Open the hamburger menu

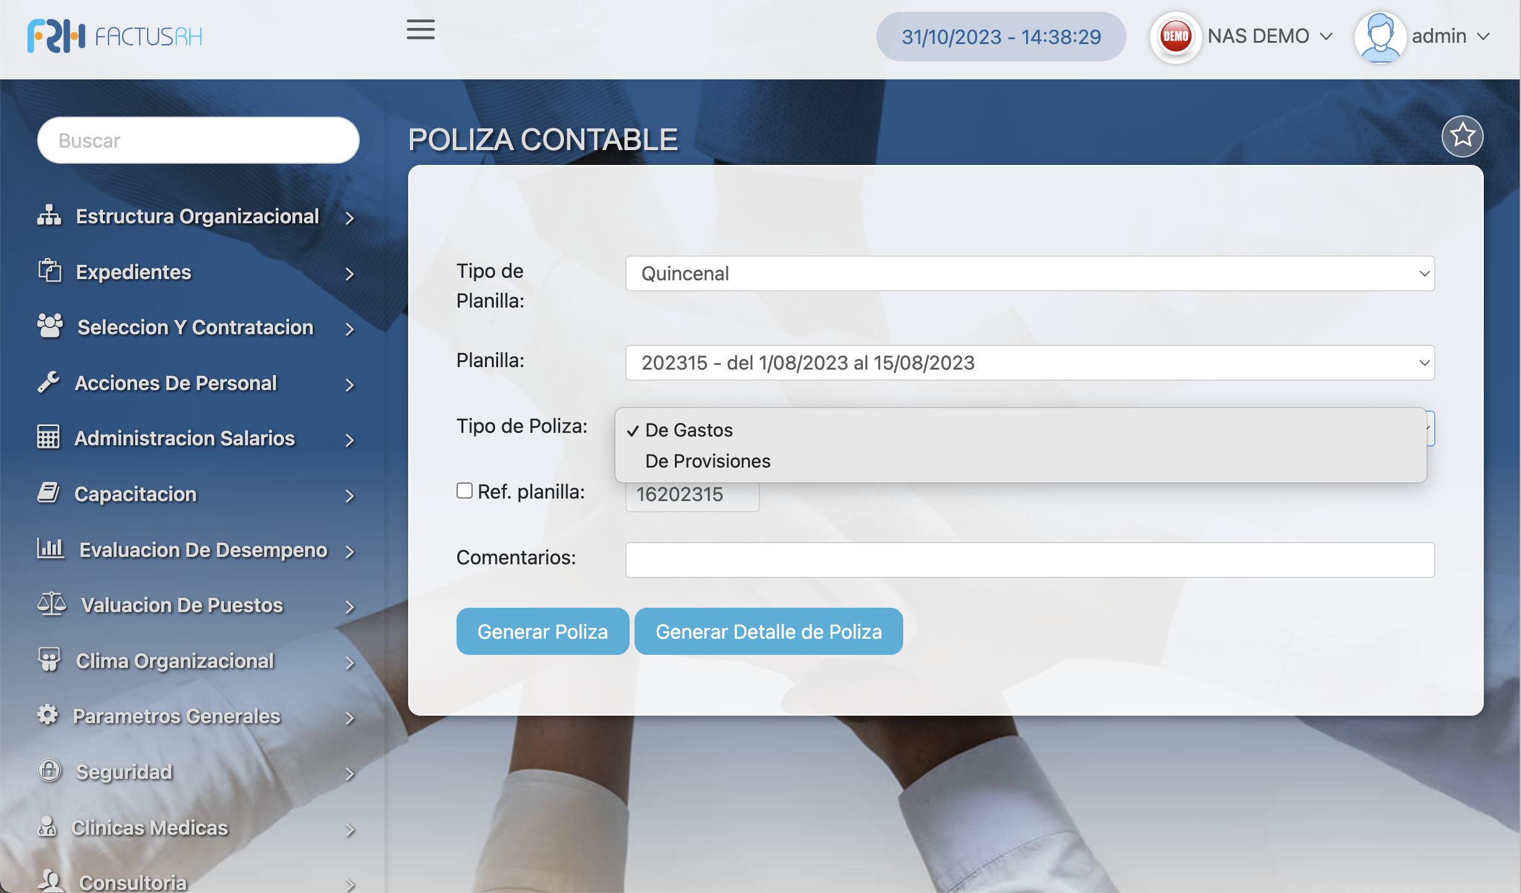click(420, 29)
